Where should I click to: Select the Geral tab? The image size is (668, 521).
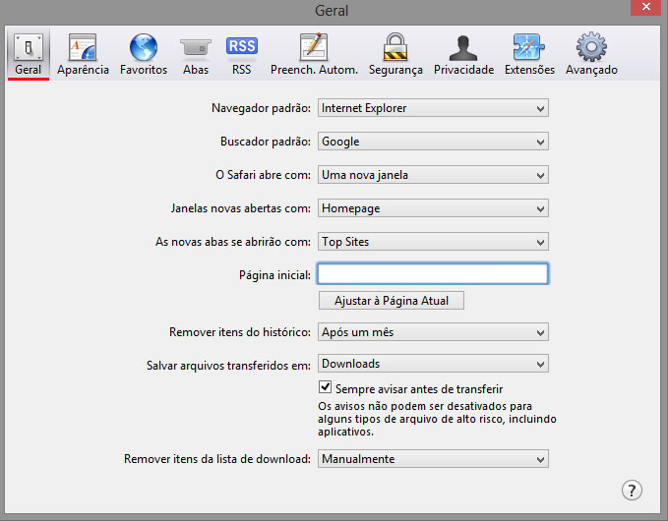[29, 54]
